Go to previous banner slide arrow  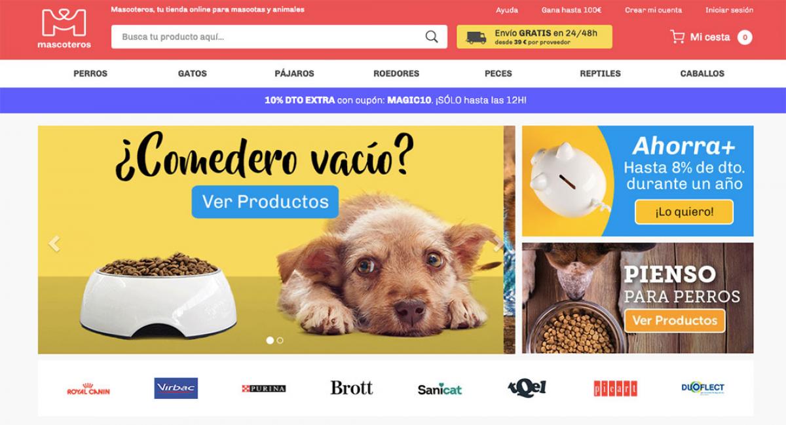[54, 244]
